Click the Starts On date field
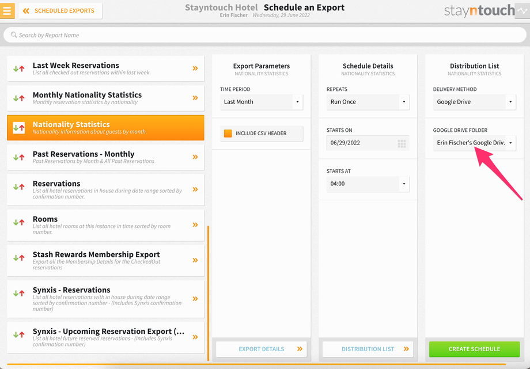 pyautogui.click(x=368, y=143)
